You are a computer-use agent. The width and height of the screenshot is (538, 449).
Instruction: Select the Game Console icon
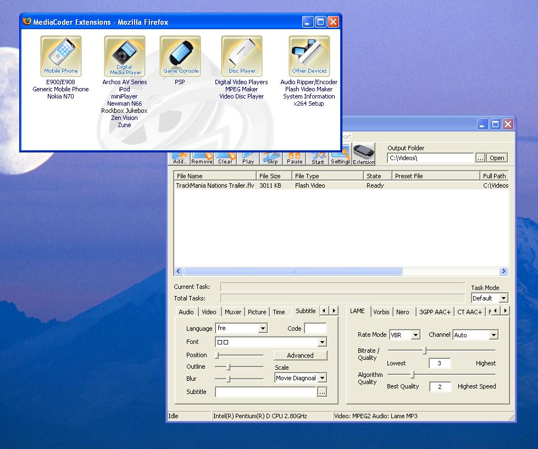[x=180, y=56]
